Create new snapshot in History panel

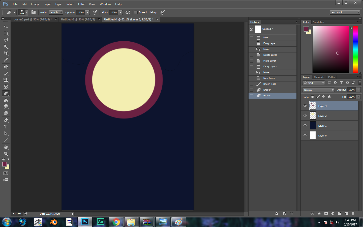(285, 214)
